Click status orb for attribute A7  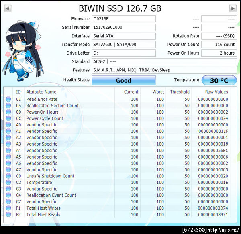coord(8,169)
